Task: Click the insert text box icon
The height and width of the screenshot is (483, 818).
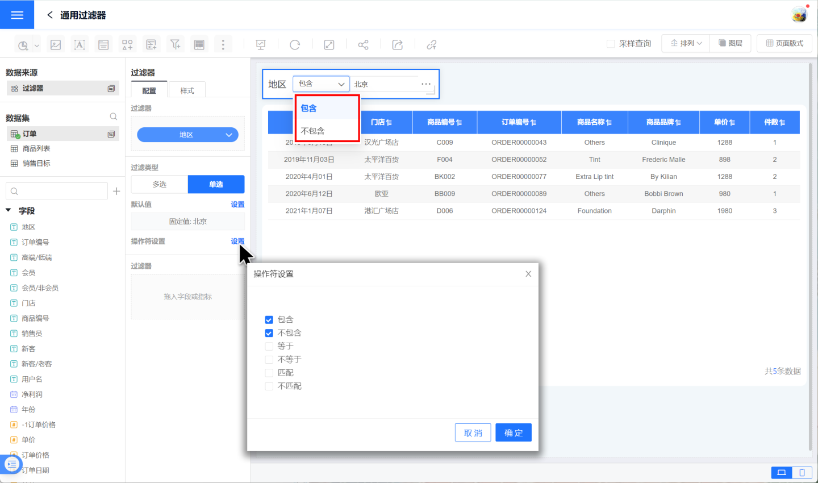Action: coord(80,44)
